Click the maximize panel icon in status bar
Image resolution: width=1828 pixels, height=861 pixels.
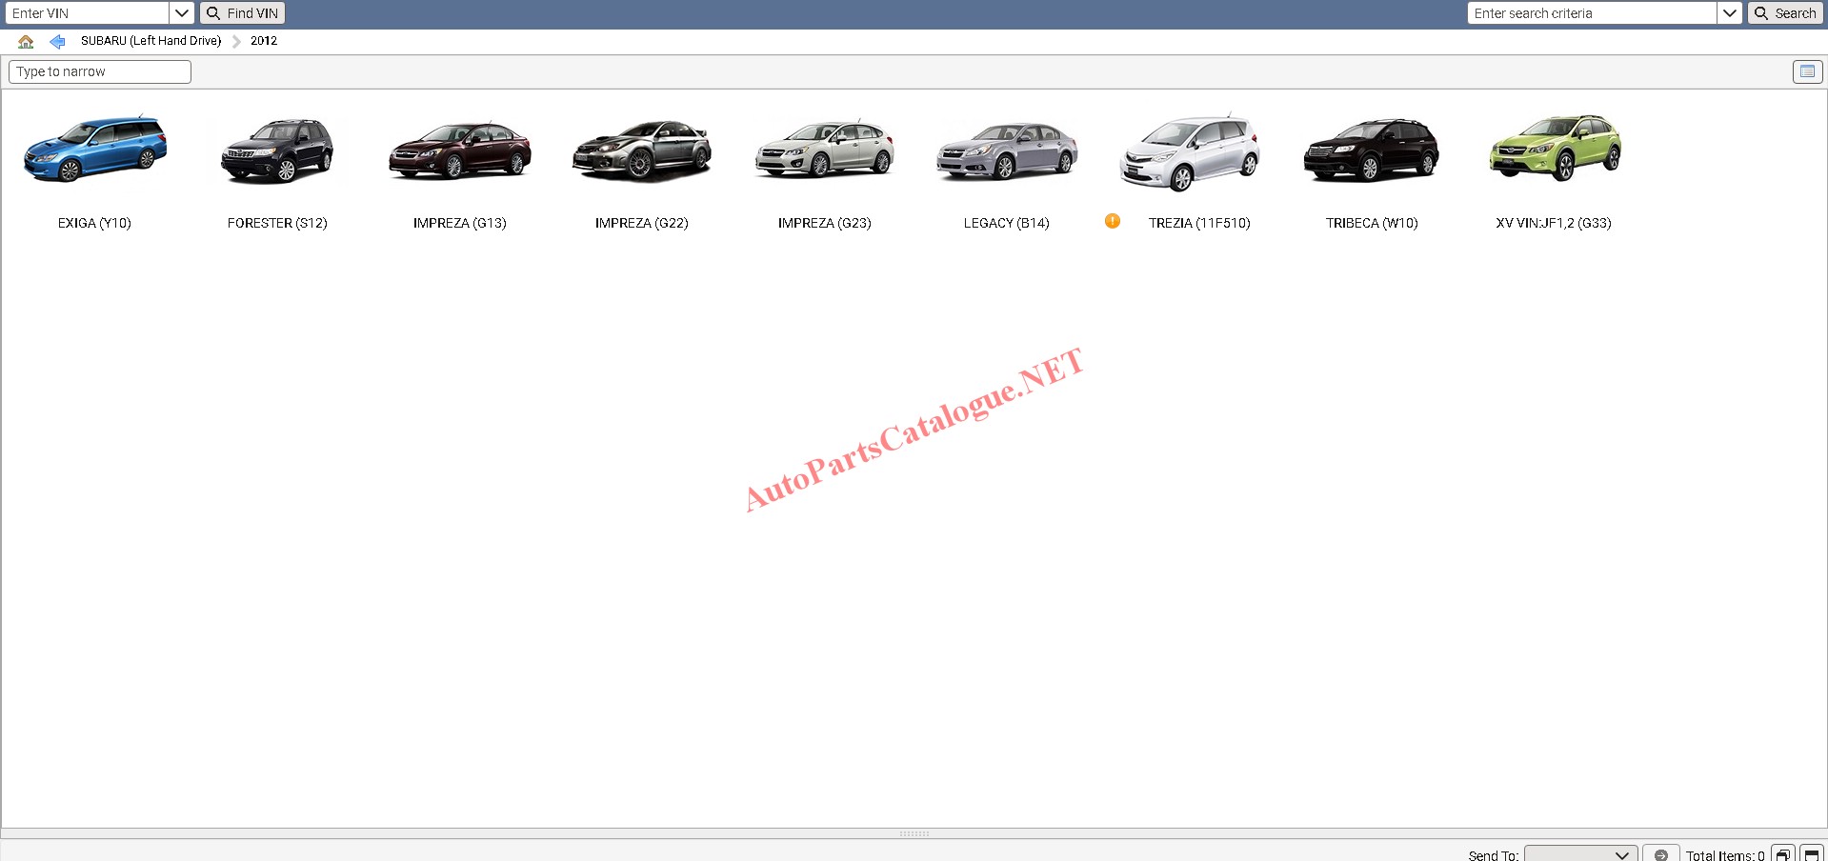(1811, 853)
